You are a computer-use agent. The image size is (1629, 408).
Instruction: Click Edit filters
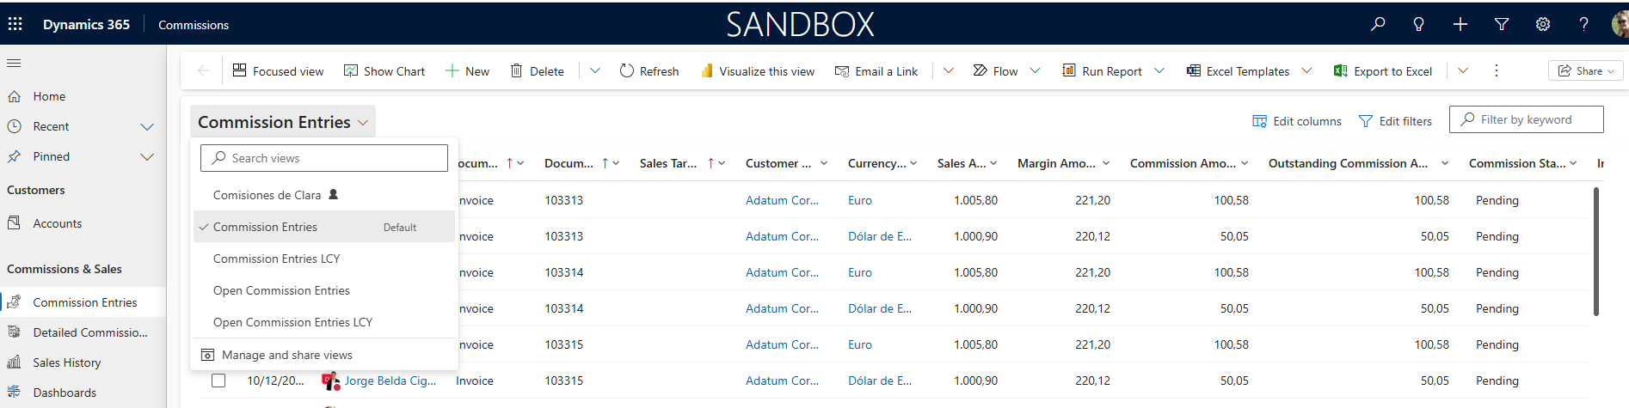(1395, 121)
